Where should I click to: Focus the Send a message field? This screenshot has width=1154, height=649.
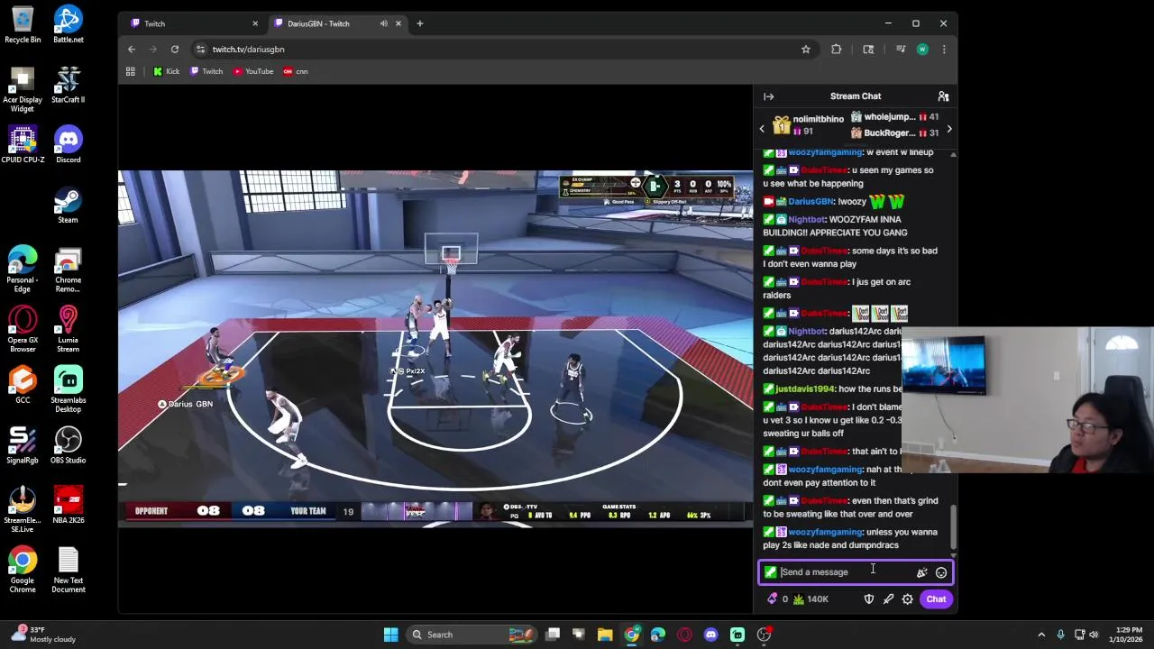(x=855, y=572)
